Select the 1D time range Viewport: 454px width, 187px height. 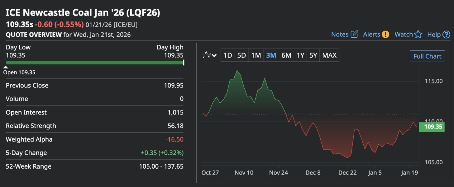228,55
